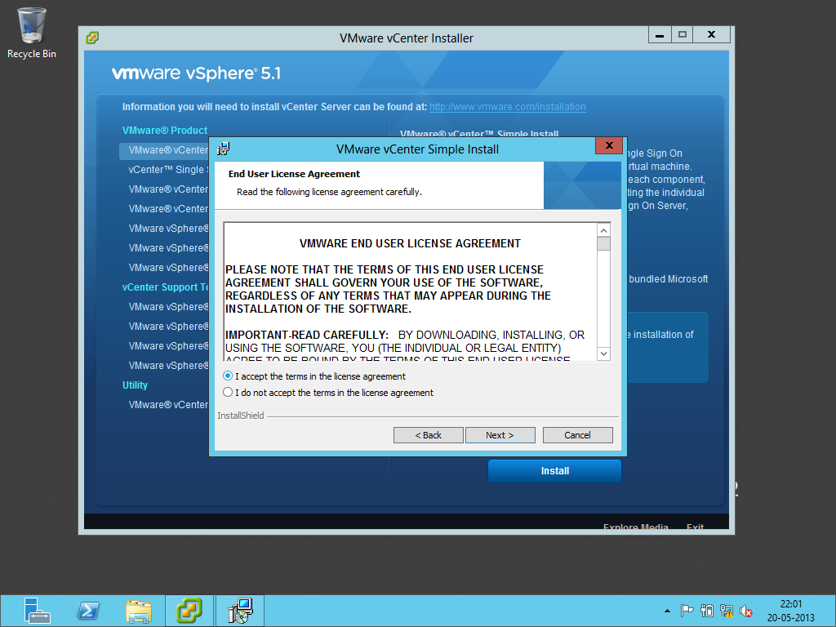Click the End User License Agreement header
This screenshot has width=836, height=627.
[294, 174]
